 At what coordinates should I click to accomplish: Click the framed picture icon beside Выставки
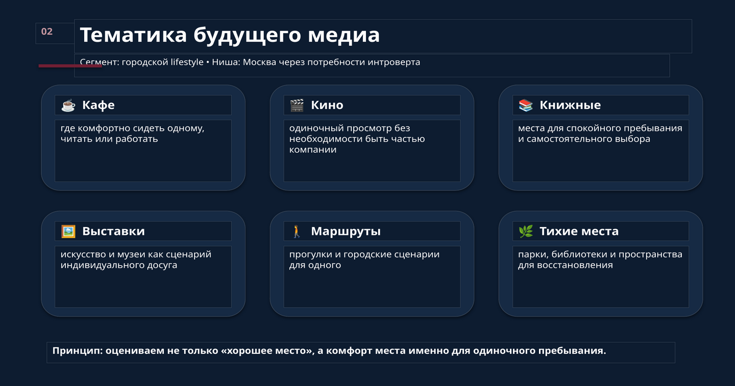point(68,231)
